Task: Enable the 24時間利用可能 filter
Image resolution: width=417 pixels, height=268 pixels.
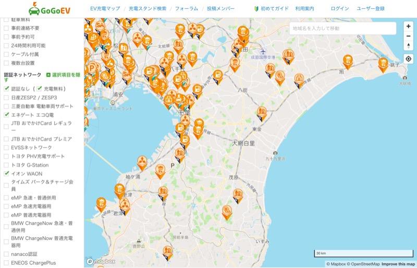Action: tap(6, 46)
